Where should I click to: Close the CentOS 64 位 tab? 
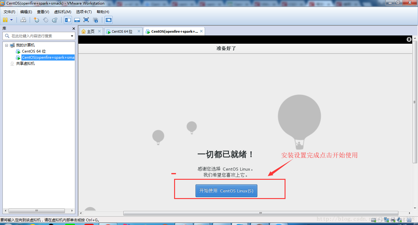(x=139, y=31)
